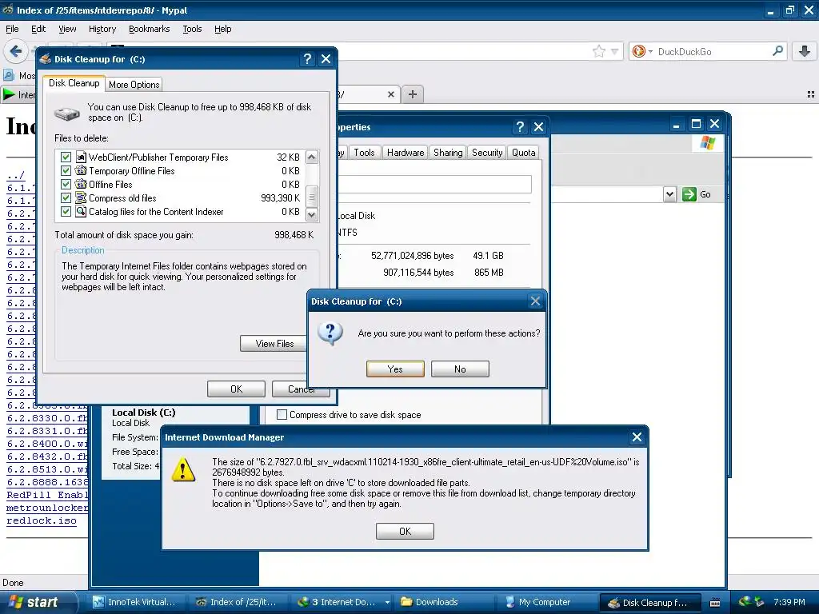This screenshot has width=819, height=614.
Task: Open the Bookmarks menu
Action: coord(149,29)
